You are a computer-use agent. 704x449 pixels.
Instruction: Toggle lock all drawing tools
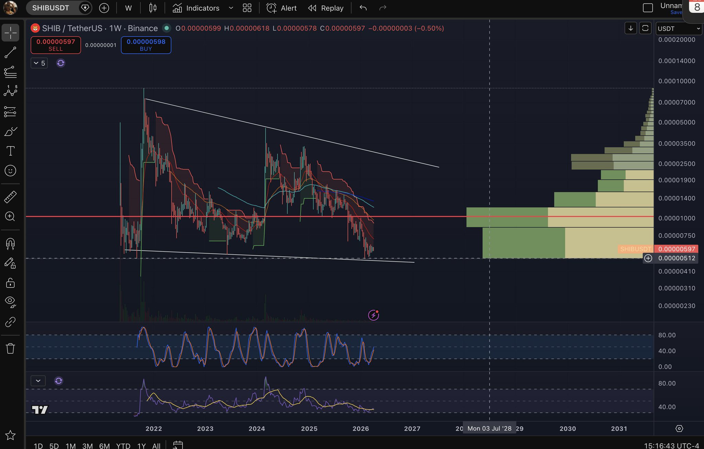pyautogui.click(x=10, y=283)
